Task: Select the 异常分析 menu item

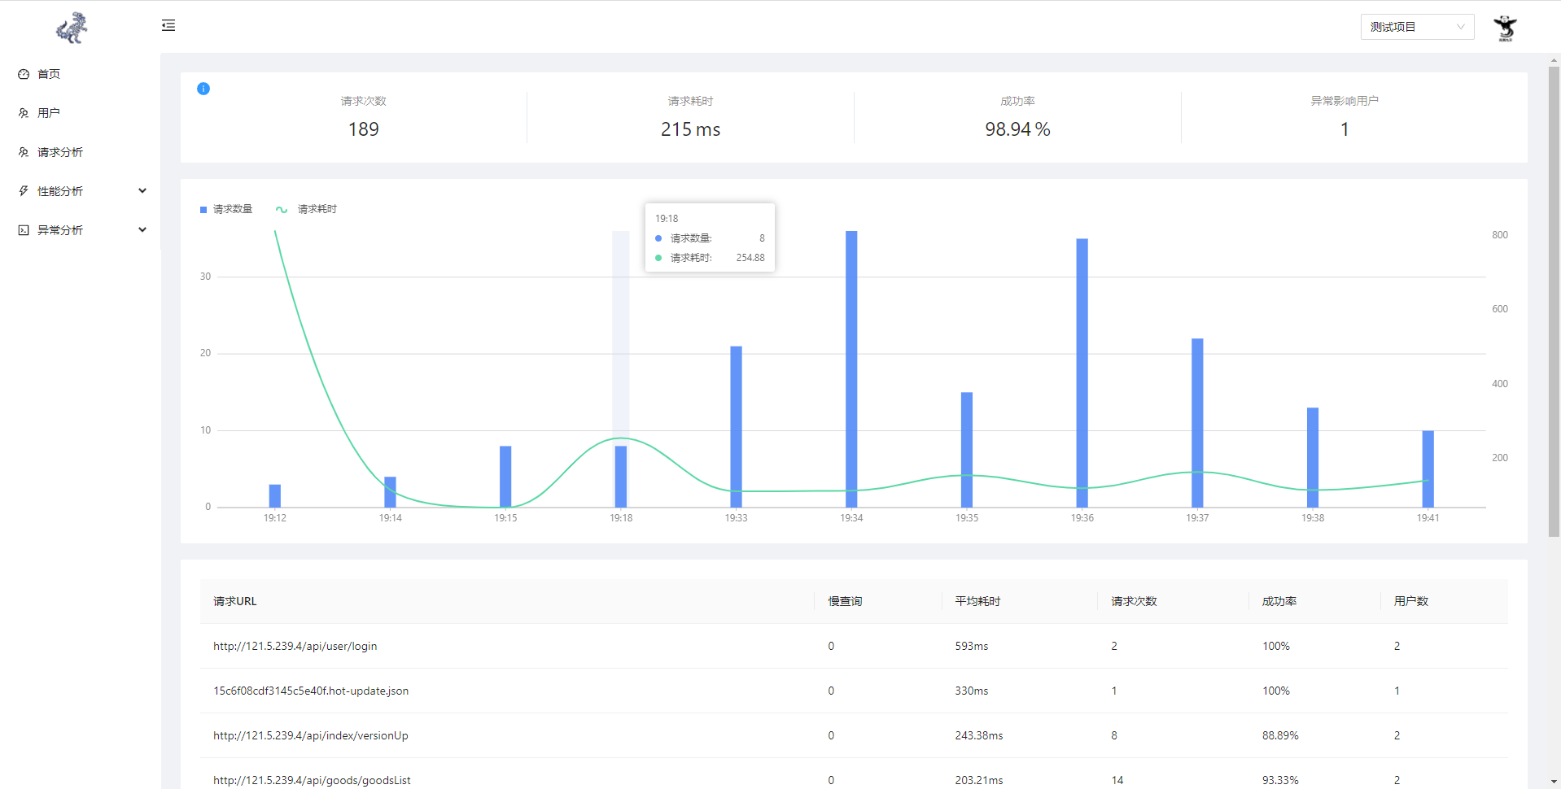Action: 60,230
